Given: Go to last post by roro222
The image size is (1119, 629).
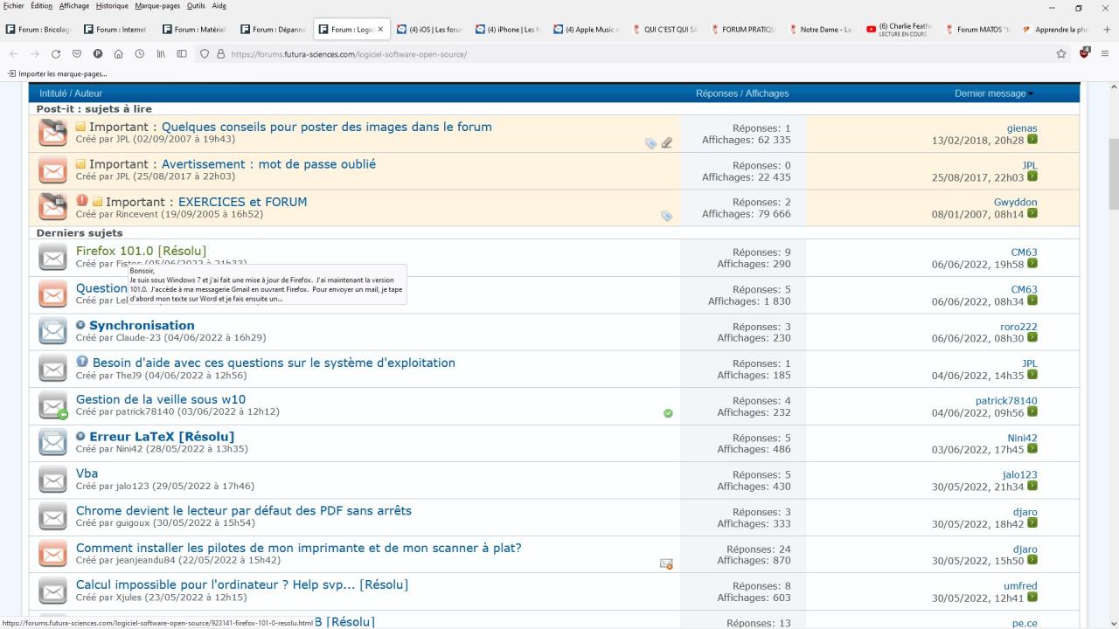Looking at the screenshot, I should point(1032,338).
